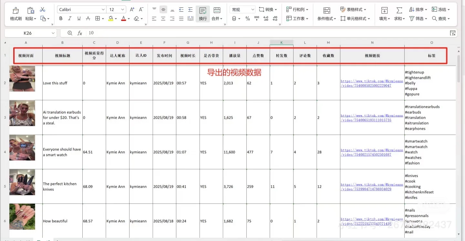This screenshot has width=465, height=241.
Task: Open the smart watch video link
Action: (x=372, y=152)
